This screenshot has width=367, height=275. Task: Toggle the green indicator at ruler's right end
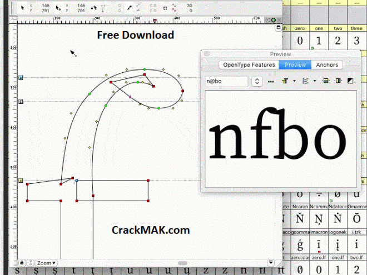point(274,20)
